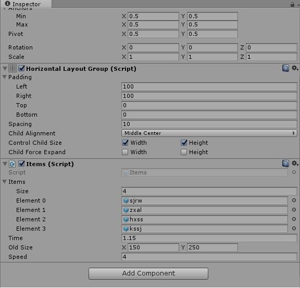This screenshot has height=288, width=300.
Task: Open object picker for Element 3
Action: tap(294, 228)
